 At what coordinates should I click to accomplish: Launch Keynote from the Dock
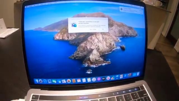117,77
